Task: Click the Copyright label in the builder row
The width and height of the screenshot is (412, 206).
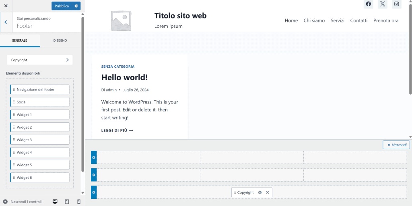Action: pyautogui.click(x=245, y=192)
